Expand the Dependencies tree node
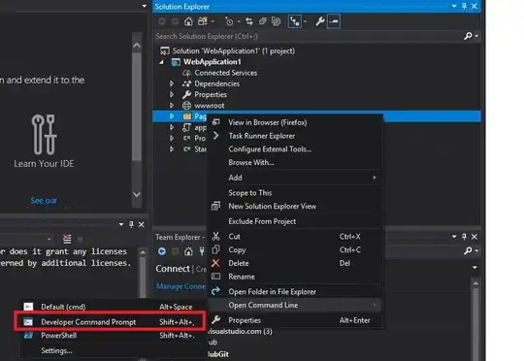524x361 pixels. click(x=172, y=83)
